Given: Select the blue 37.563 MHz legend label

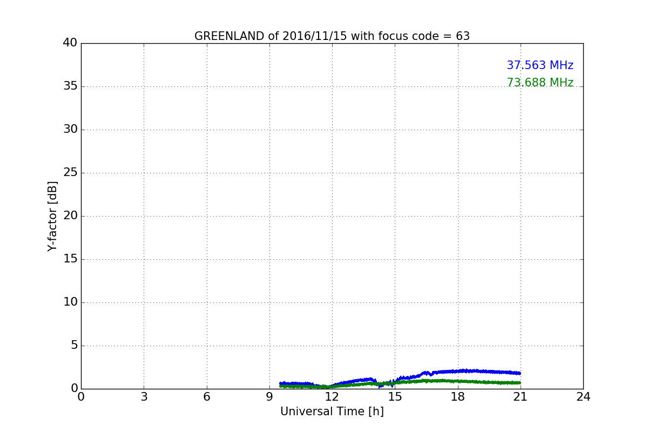Looking at the screenshot, I should tap(540, 65).
